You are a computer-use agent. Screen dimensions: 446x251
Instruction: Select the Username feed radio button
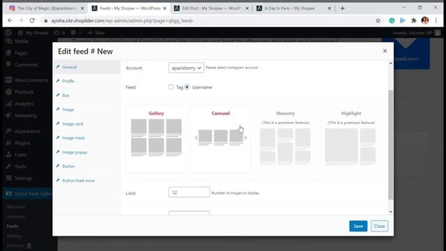click(x=187, y=87)
